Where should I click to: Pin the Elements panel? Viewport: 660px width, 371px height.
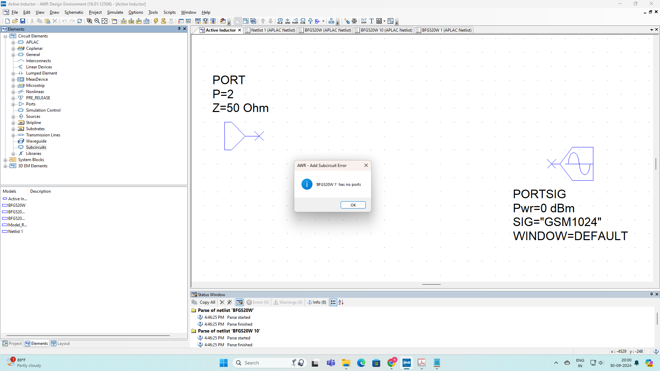pyautogui.click(x=179, y=29)
